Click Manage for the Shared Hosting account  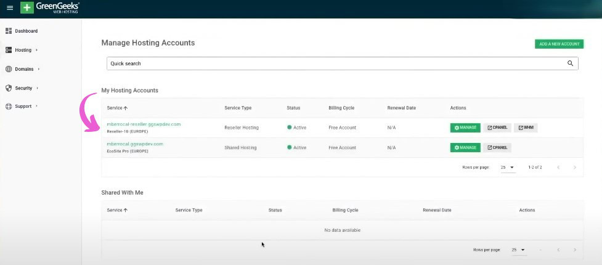pos(465,147)
